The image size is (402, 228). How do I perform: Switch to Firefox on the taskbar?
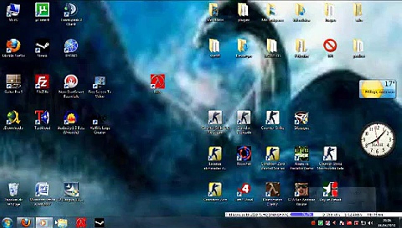coord(25,223)
